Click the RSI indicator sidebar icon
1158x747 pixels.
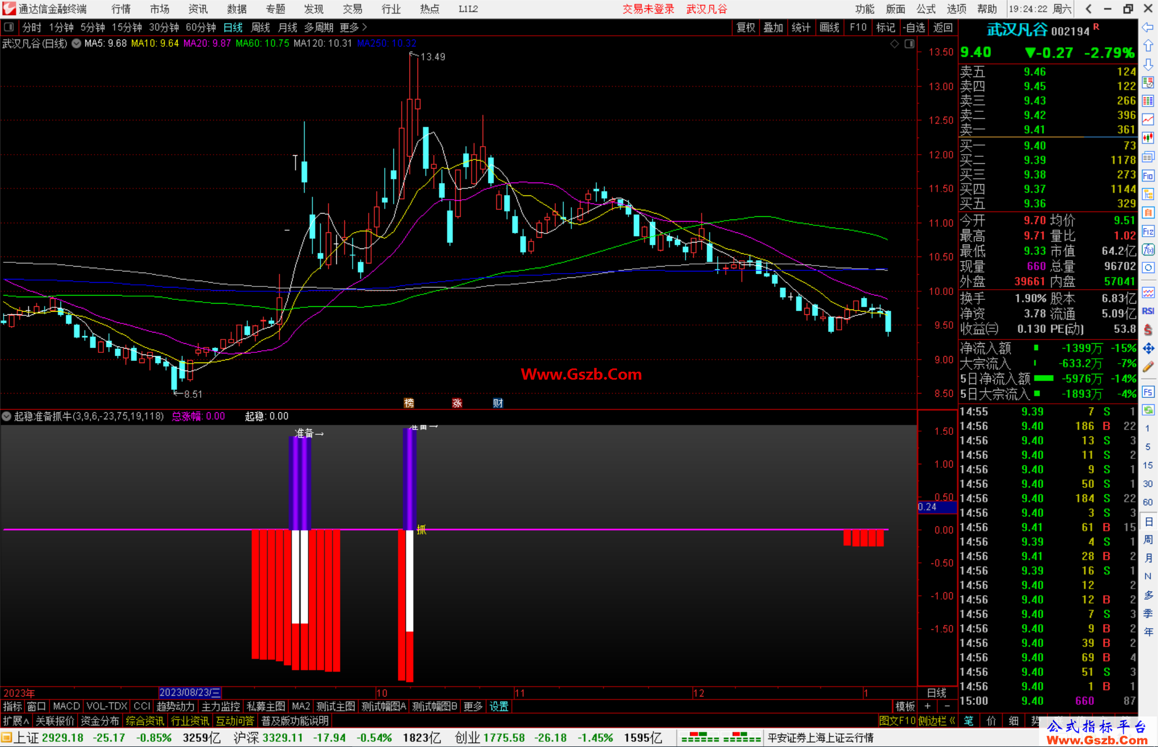1148,311
